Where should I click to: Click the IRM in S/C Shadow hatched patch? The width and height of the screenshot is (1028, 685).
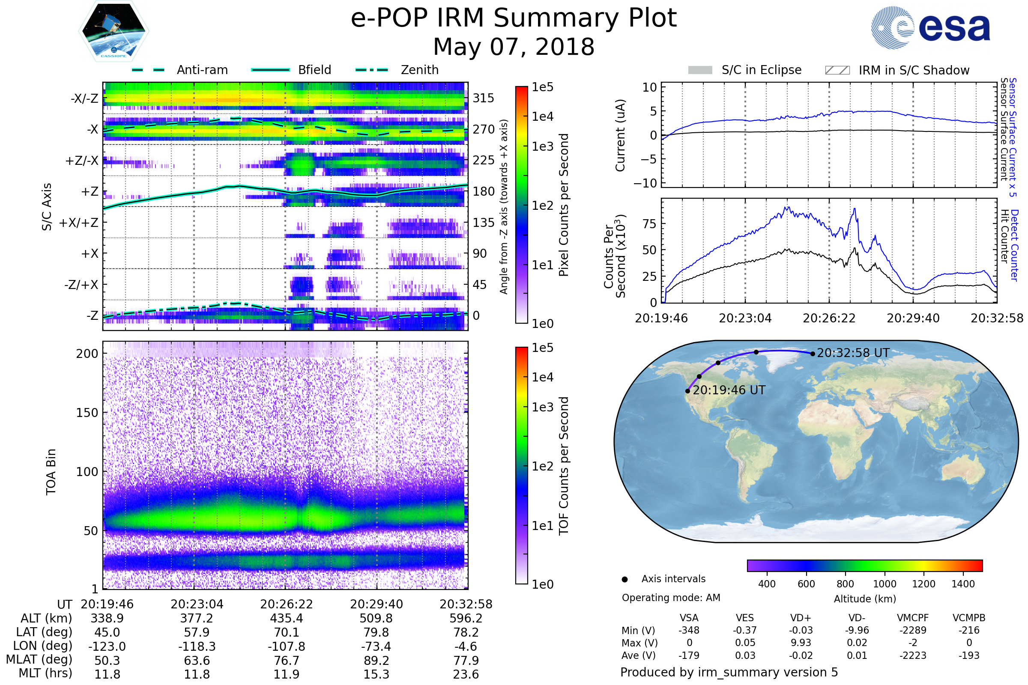(x=837, y=70)
